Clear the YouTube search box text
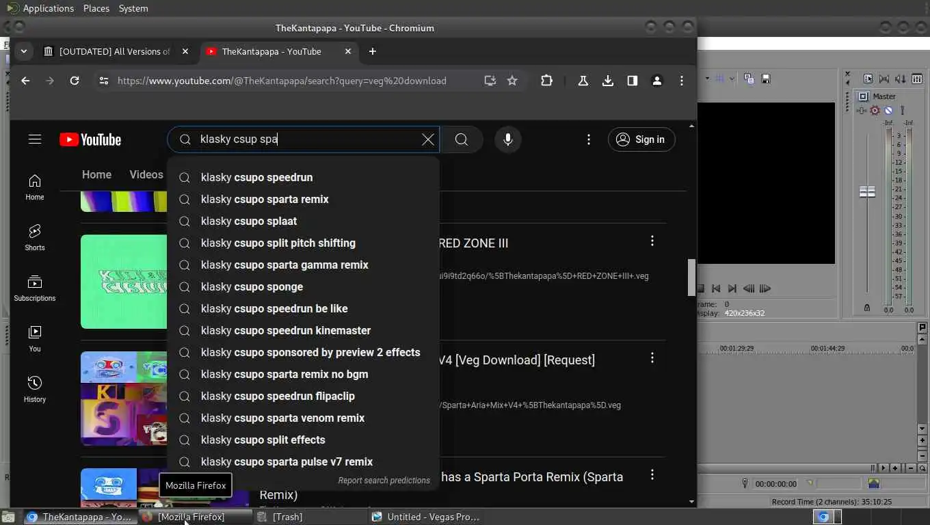930x525 pixels. coord(428,139)
